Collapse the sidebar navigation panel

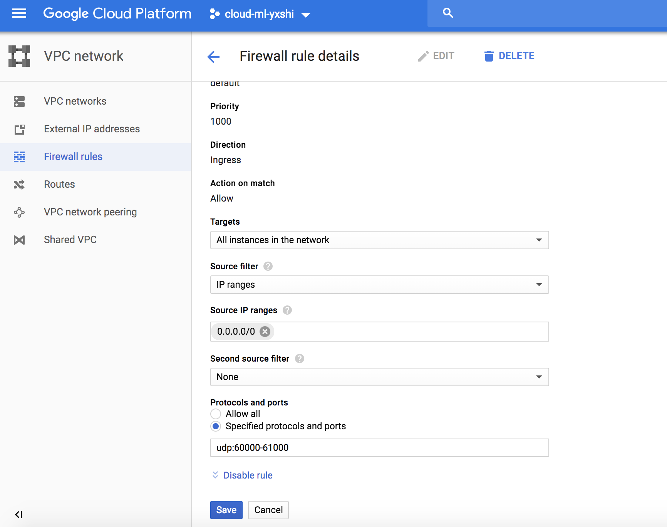click(18, 514)
